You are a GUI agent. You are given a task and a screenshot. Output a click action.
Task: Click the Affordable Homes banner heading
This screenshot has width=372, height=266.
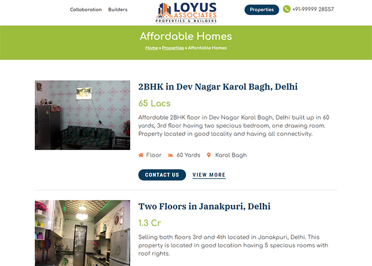[186, 36]
